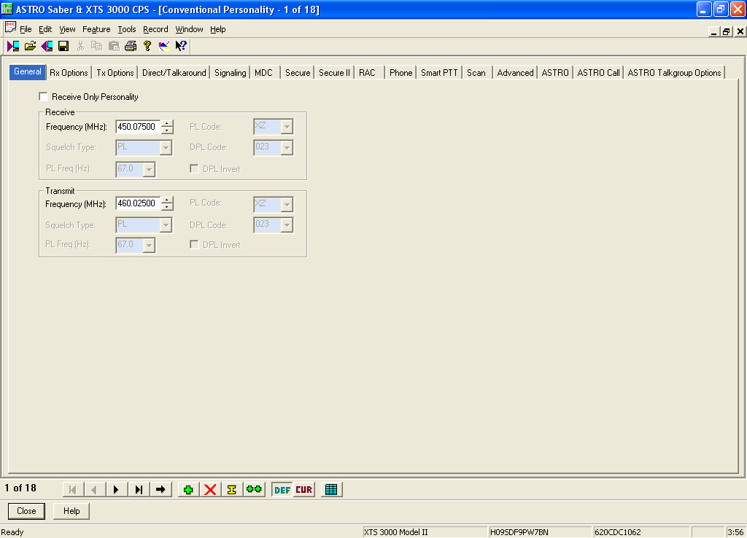Go to first record button

tap(72, 489)
